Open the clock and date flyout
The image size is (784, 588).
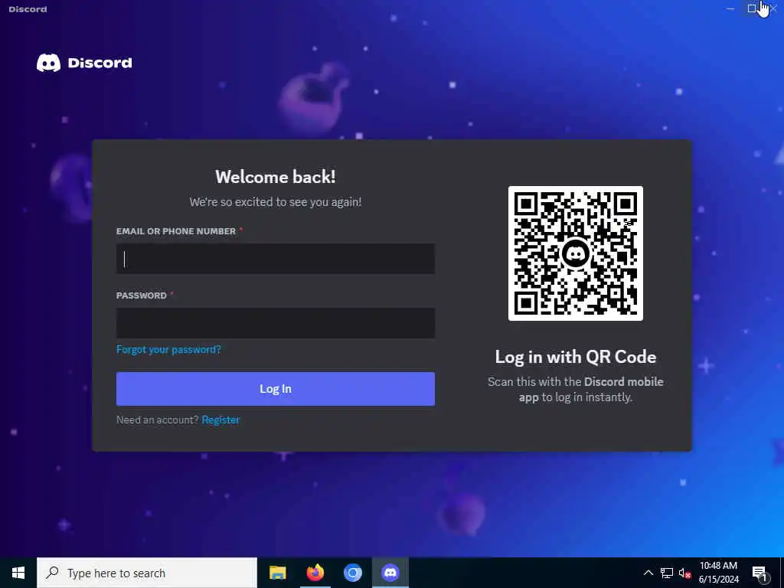pos(718,573)
